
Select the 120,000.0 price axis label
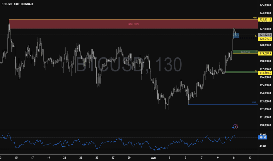tap(265, 45)
